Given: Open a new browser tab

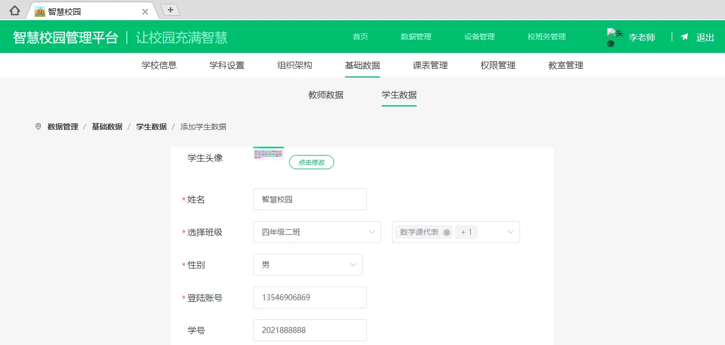Looking at the screenshot, I should [x=171, y=10].
